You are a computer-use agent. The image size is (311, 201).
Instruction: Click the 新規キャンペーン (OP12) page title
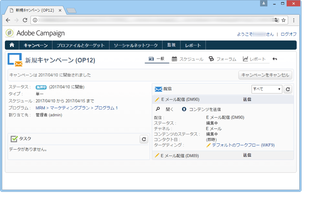pyautogui.click(x=60, y=60)
